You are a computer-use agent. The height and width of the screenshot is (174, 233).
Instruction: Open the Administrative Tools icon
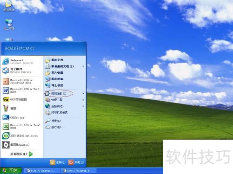48,100
